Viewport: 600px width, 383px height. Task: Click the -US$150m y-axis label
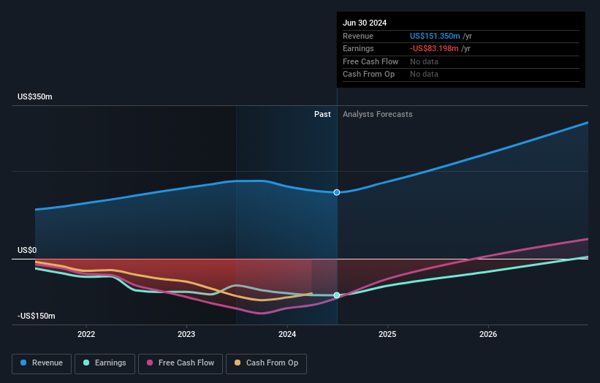coord(37,316)
